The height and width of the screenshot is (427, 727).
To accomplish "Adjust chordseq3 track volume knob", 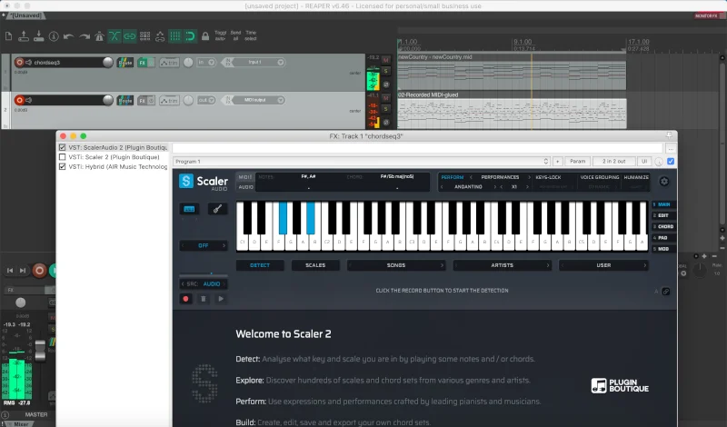I will [107, 62].
